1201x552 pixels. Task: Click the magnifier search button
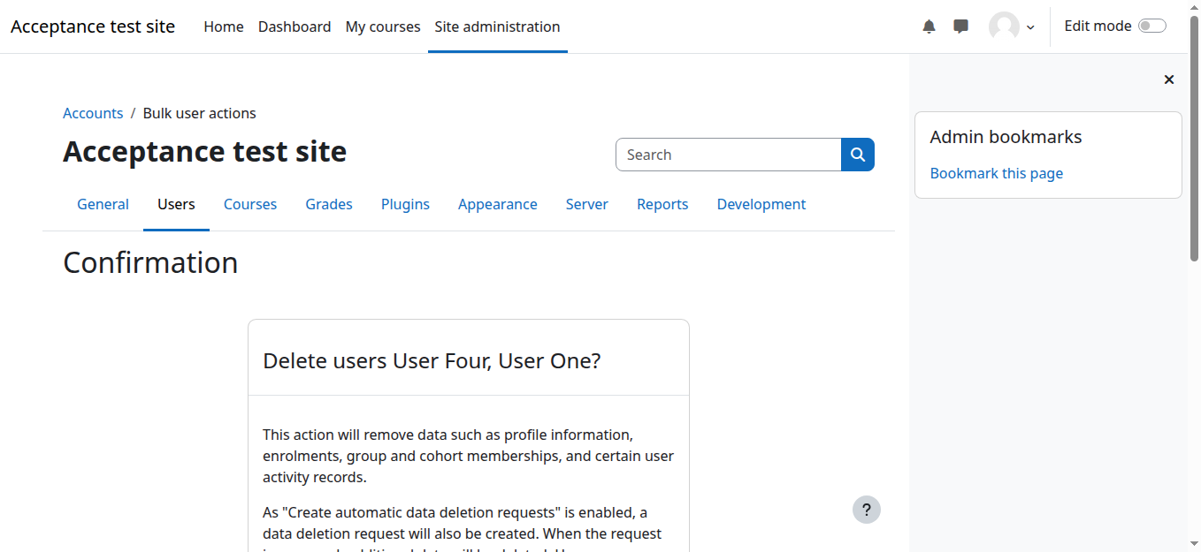point(857,155)
